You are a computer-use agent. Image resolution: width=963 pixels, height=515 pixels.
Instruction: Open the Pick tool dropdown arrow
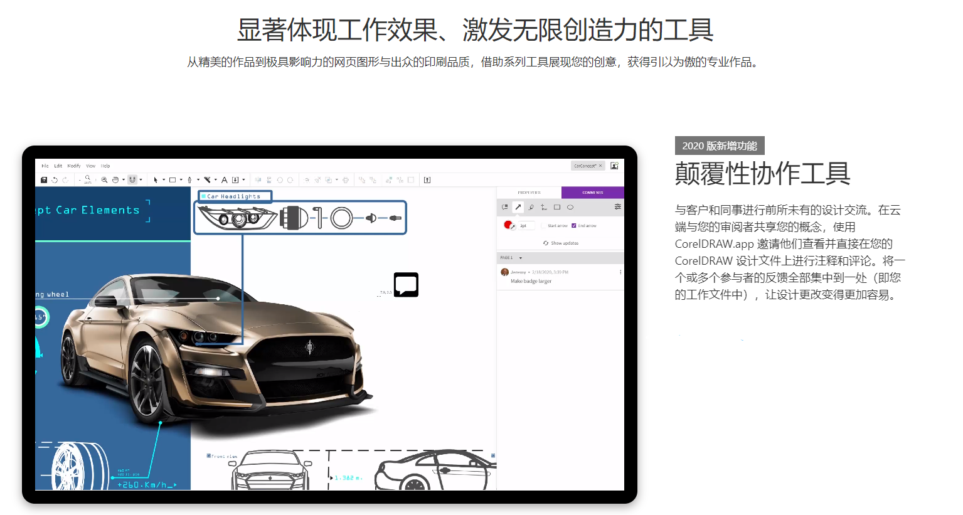164,180
